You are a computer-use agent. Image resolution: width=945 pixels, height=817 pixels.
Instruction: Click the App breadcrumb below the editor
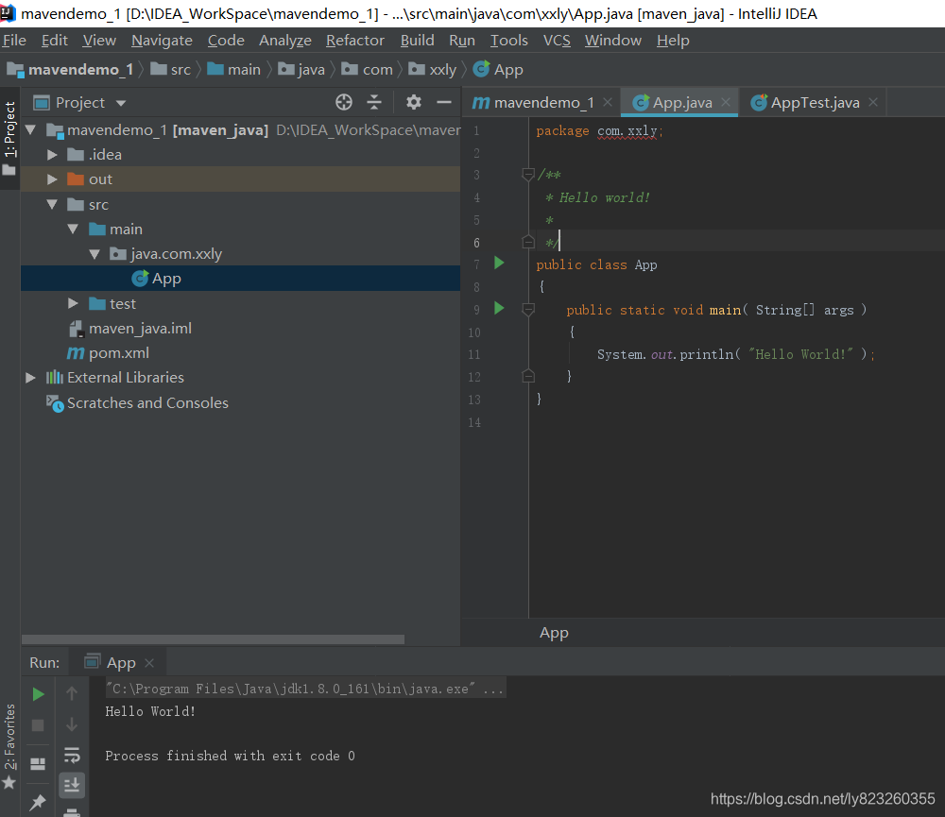[554, 633]
